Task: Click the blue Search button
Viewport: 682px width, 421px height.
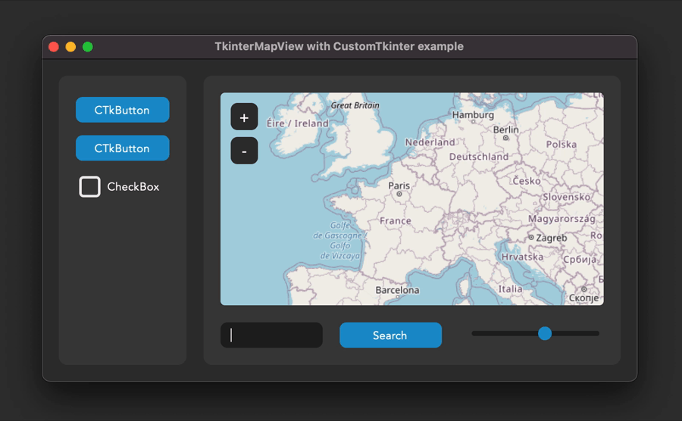Action: [x=390, y=335]
